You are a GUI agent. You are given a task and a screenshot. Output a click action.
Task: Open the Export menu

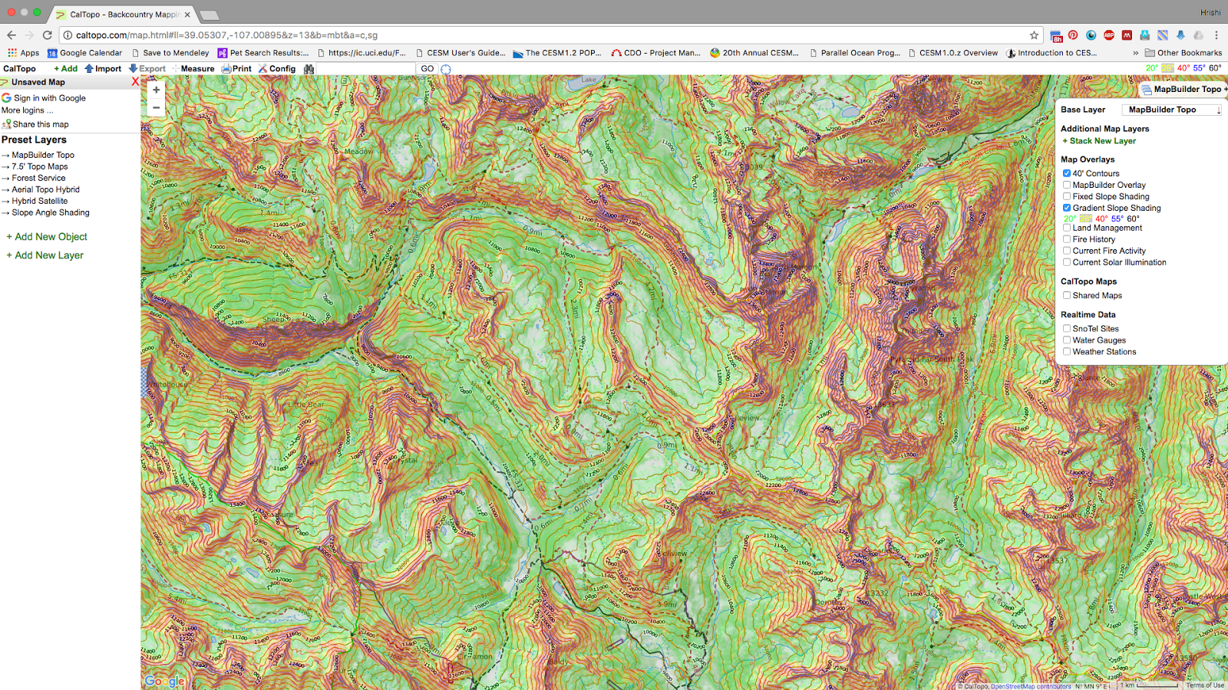pyautogui.click(x=147, y=69)
